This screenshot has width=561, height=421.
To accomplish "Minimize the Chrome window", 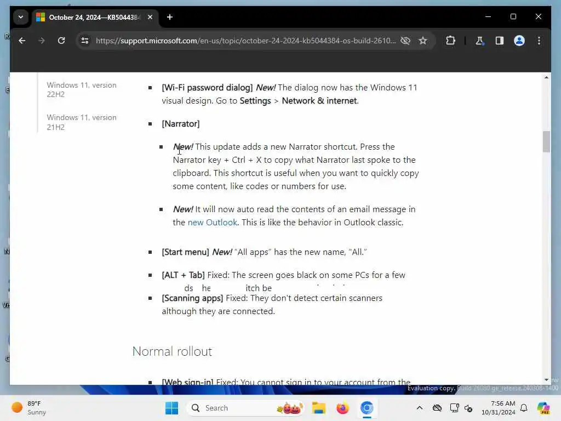I will 488,17.
